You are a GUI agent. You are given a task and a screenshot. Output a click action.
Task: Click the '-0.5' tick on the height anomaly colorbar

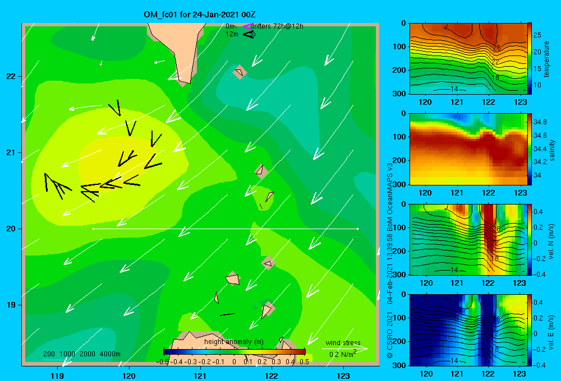click(x=163, y=362)
